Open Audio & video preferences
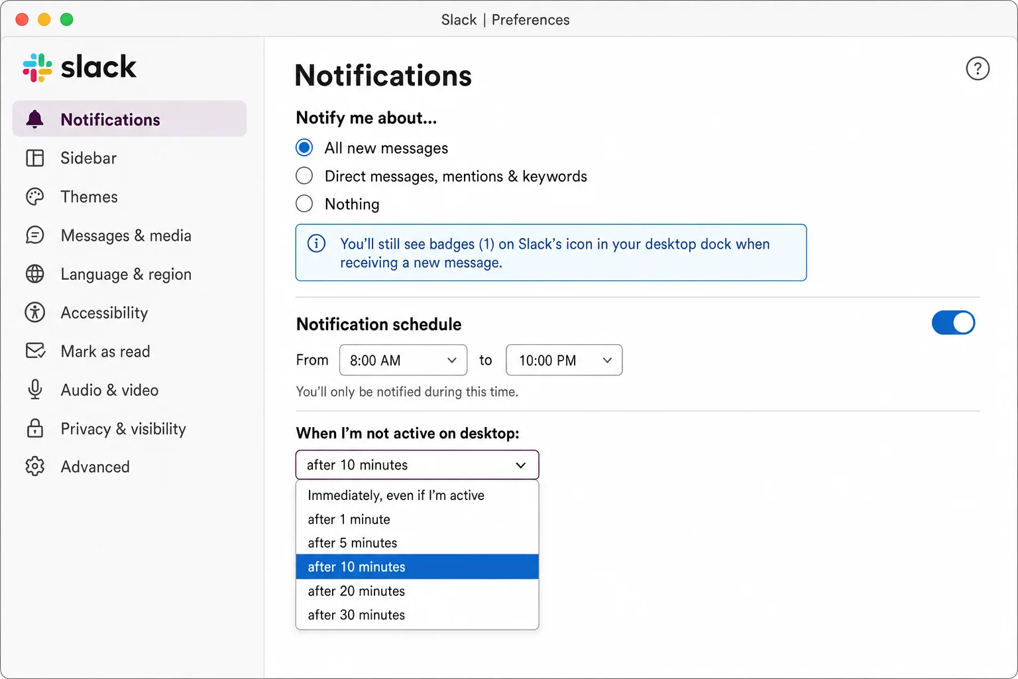The width and height of the screenshot is (1018, 679). tap(129, 390)
